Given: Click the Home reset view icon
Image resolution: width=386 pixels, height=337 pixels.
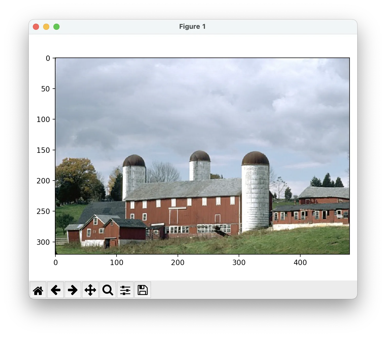Looking at the screenshot, I should click(x=38, y=290).
